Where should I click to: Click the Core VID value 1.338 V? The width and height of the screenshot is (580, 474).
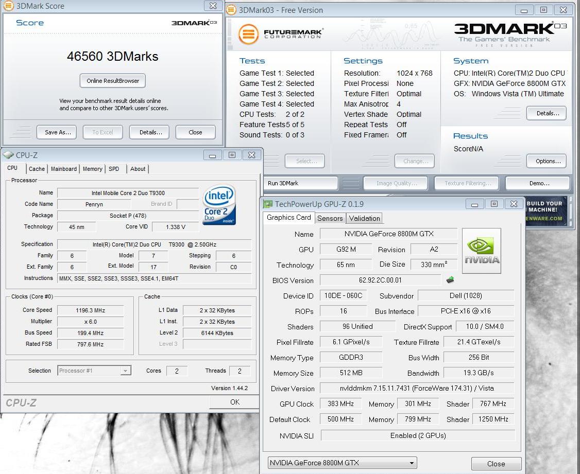pos(176,227)
